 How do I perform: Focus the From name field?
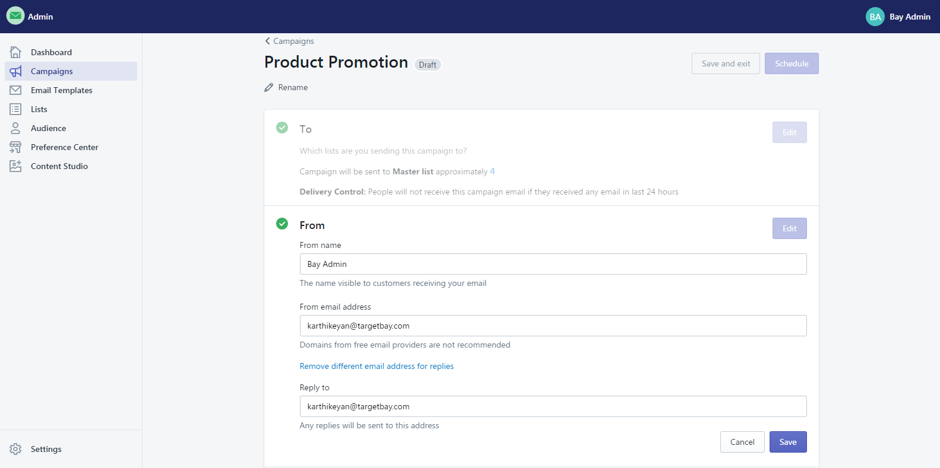coord(553,264)
